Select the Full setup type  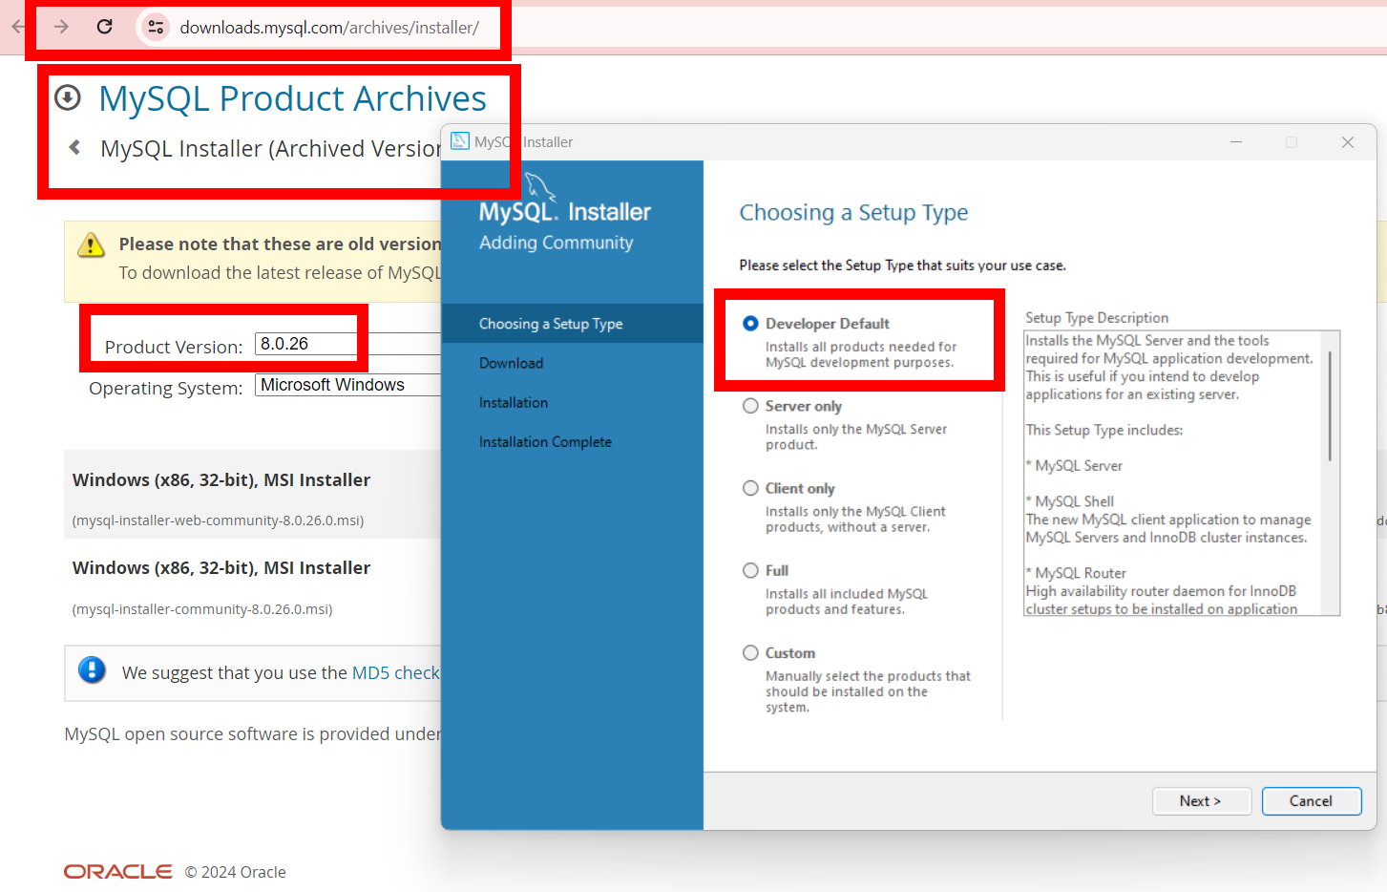(x=751, y=570)
